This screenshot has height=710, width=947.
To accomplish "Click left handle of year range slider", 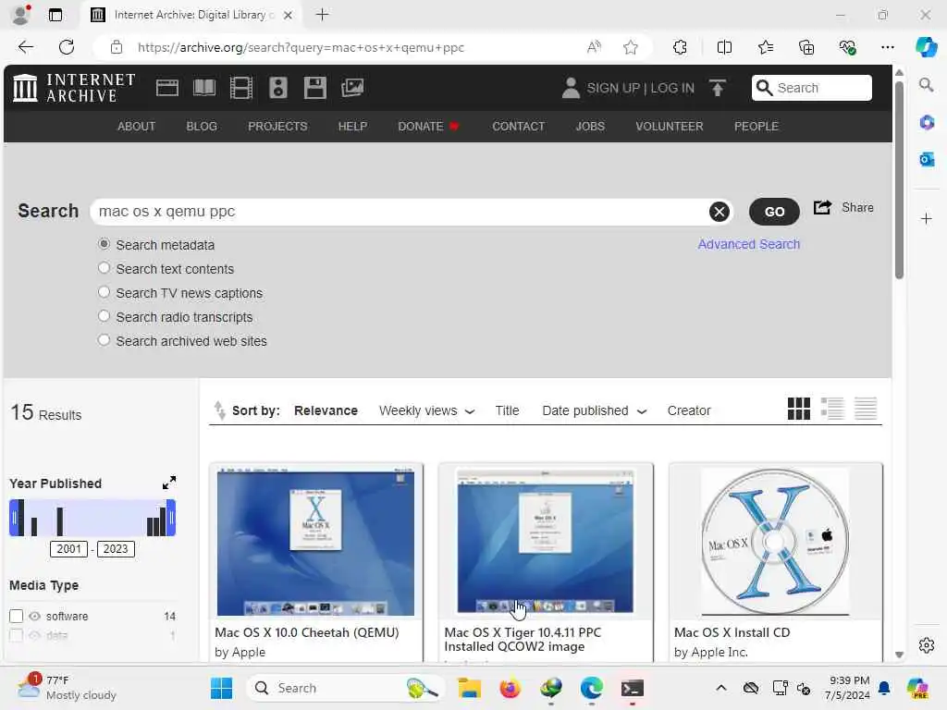I will [x=13, y=518].
